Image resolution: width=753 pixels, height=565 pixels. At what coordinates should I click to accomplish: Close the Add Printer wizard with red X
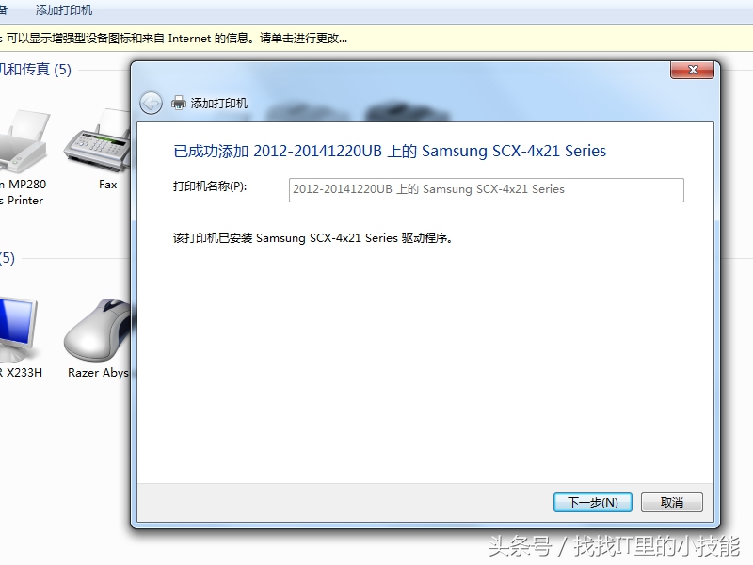[x=693, y=70]
